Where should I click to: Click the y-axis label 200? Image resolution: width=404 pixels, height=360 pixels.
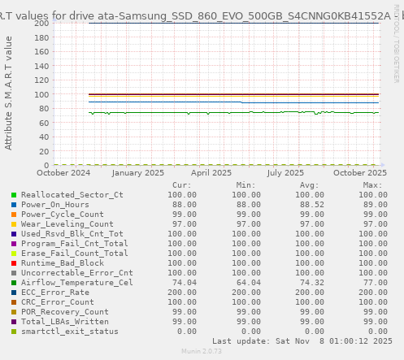point(41,23)
